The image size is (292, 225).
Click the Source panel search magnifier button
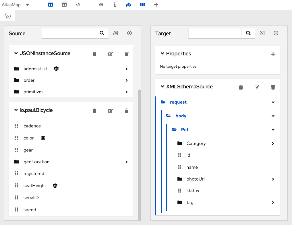point(102,33)
